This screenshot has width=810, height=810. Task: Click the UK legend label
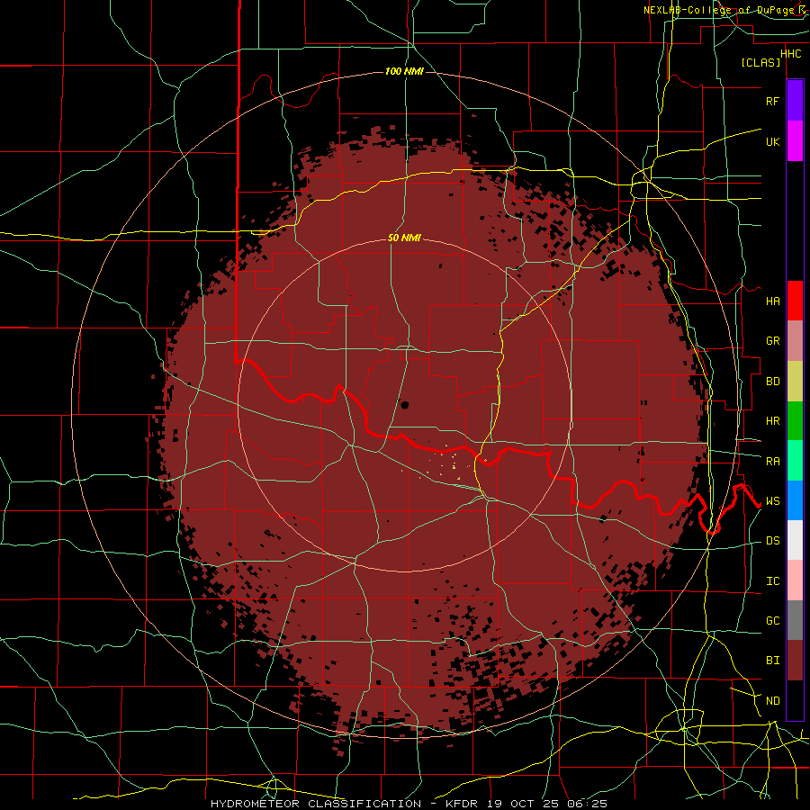pyautogui.click(x=772, y=141)
